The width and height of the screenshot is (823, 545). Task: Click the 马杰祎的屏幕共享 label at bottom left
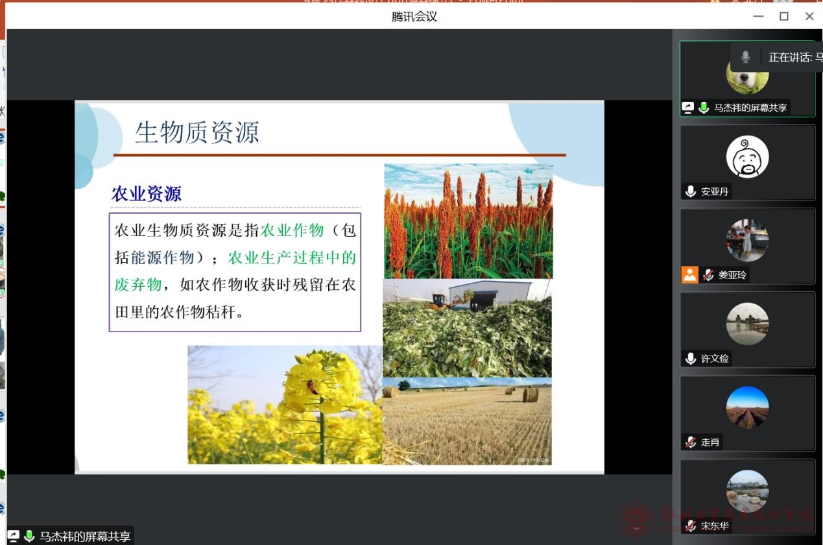click(85, 537)
